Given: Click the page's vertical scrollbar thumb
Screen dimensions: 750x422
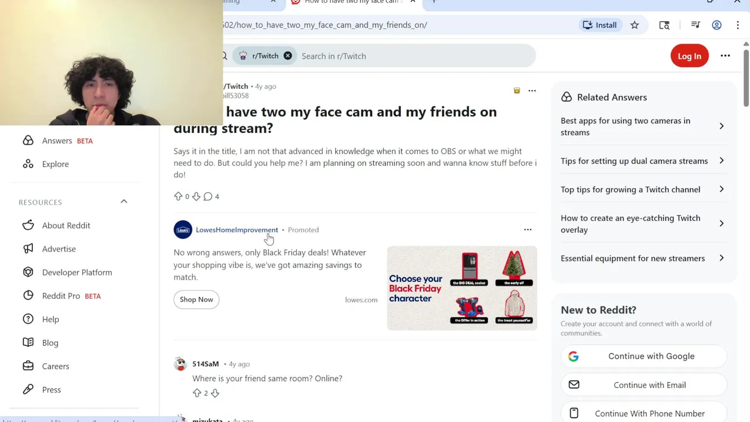Looking at the screenshot, I should [x=746, y=78].
